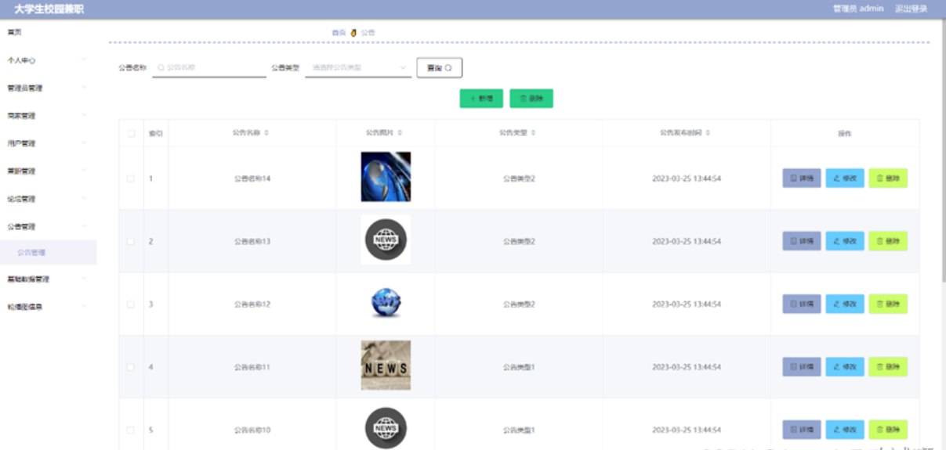946x450 pixels.
Task: Click the 公告 breadcrumb label
Action: click(368, 33)
